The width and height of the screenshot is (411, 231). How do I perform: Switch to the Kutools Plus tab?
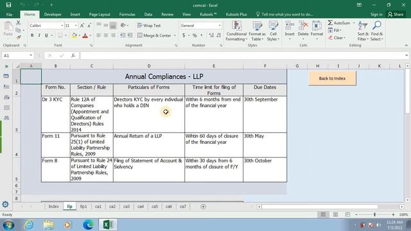tap(236, 14)
